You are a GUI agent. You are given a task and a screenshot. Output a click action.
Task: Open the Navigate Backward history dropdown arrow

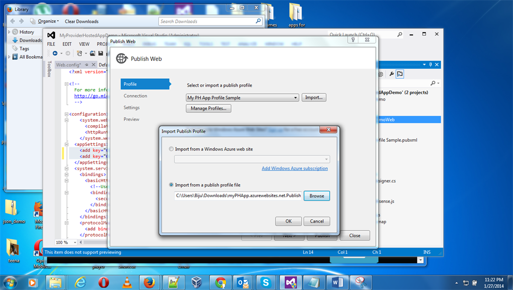[61, 53]
